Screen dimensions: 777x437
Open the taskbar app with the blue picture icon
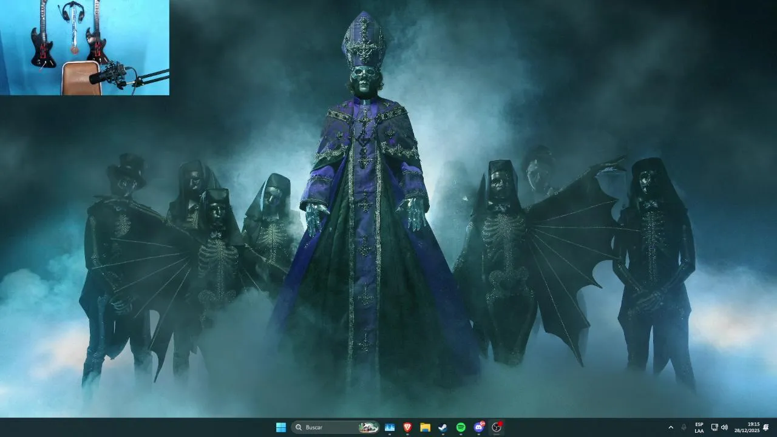(390, 427)
